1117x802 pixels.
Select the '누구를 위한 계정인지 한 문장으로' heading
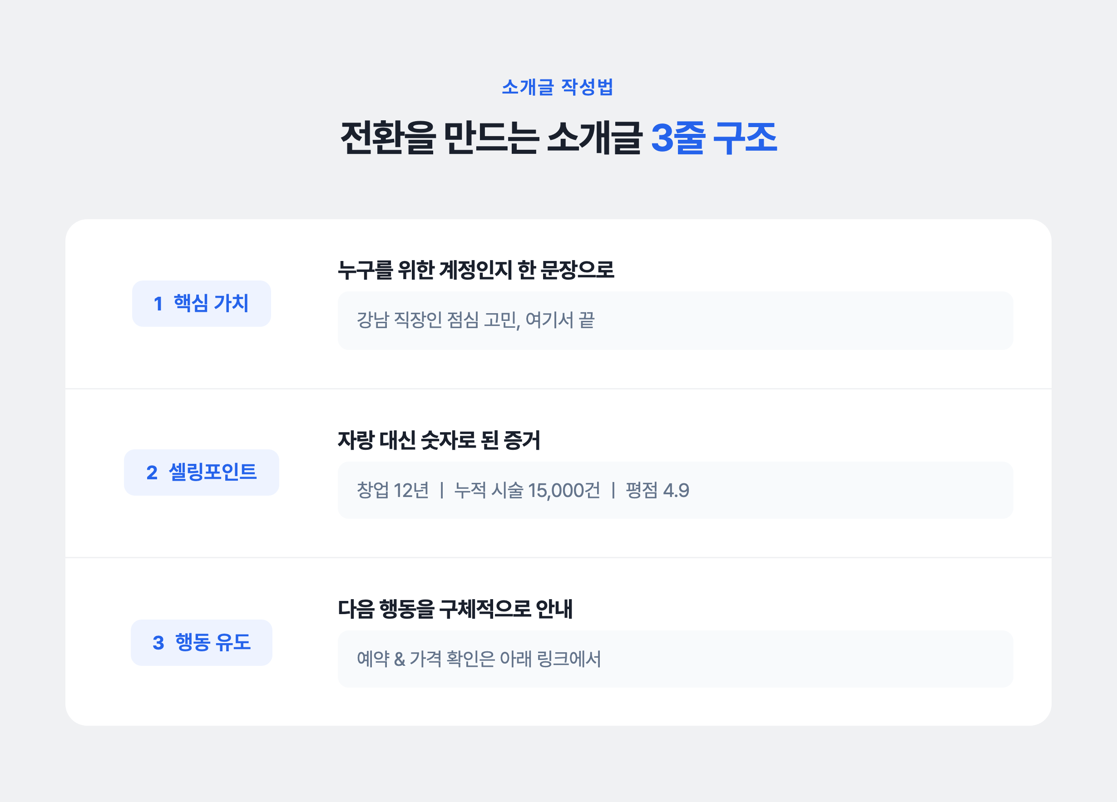pyautogui.click(x=476, y=270)
